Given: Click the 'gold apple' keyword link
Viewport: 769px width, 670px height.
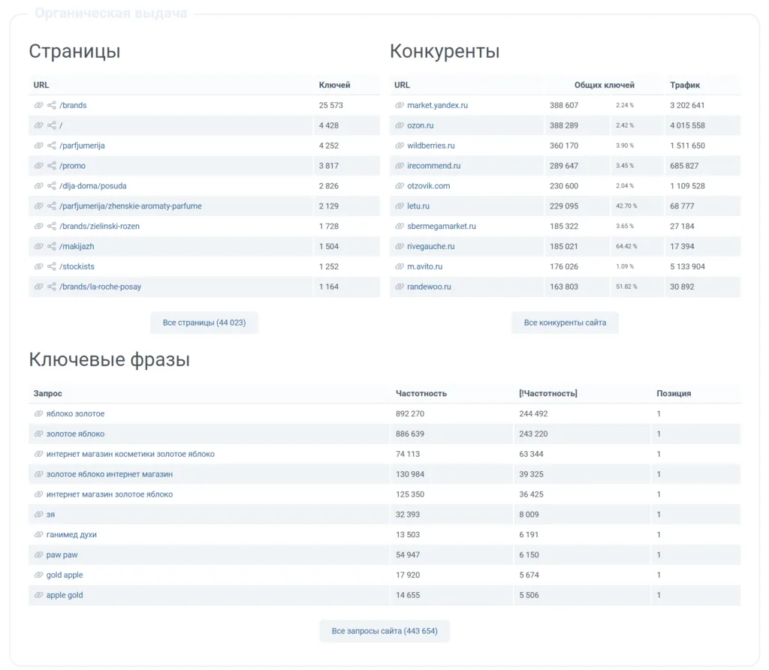Looking at the screenshot, I should 65,575.
